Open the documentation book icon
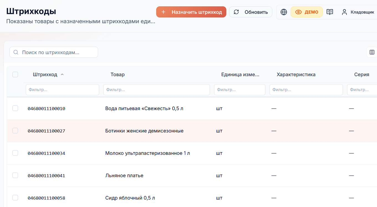The width and height of the screenshot is (377, 207). click(x=330, y=12)
